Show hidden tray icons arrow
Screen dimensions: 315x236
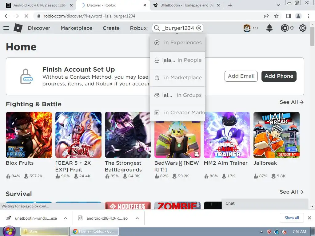[261, 232]
